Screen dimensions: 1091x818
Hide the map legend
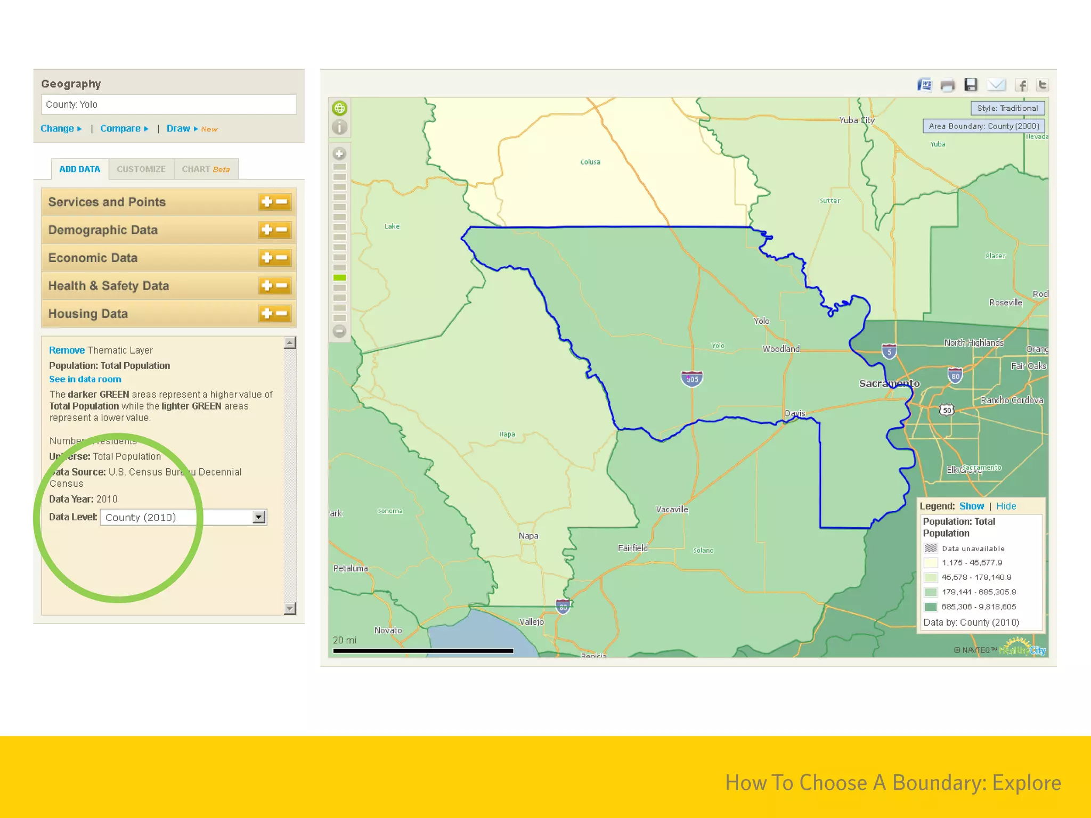(x=1006, y=506)
